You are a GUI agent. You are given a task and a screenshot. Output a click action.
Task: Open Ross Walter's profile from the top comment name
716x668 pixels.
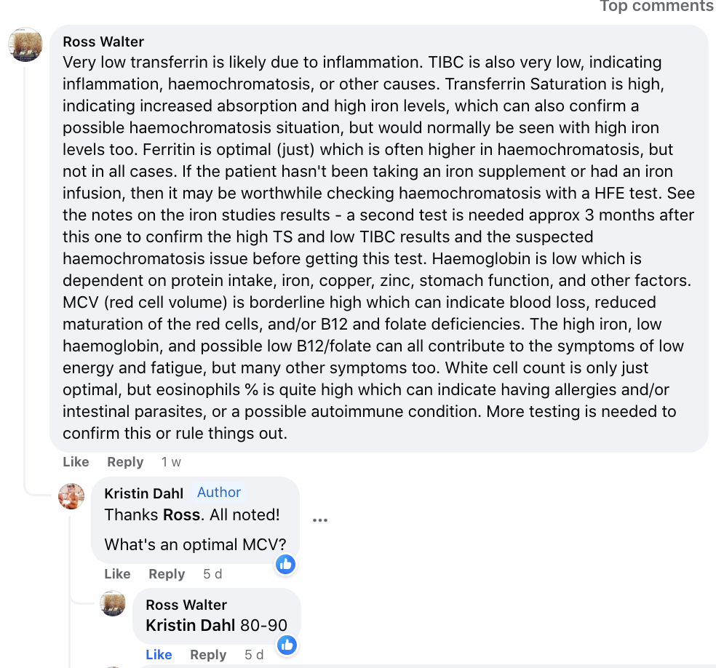(103, 41)
